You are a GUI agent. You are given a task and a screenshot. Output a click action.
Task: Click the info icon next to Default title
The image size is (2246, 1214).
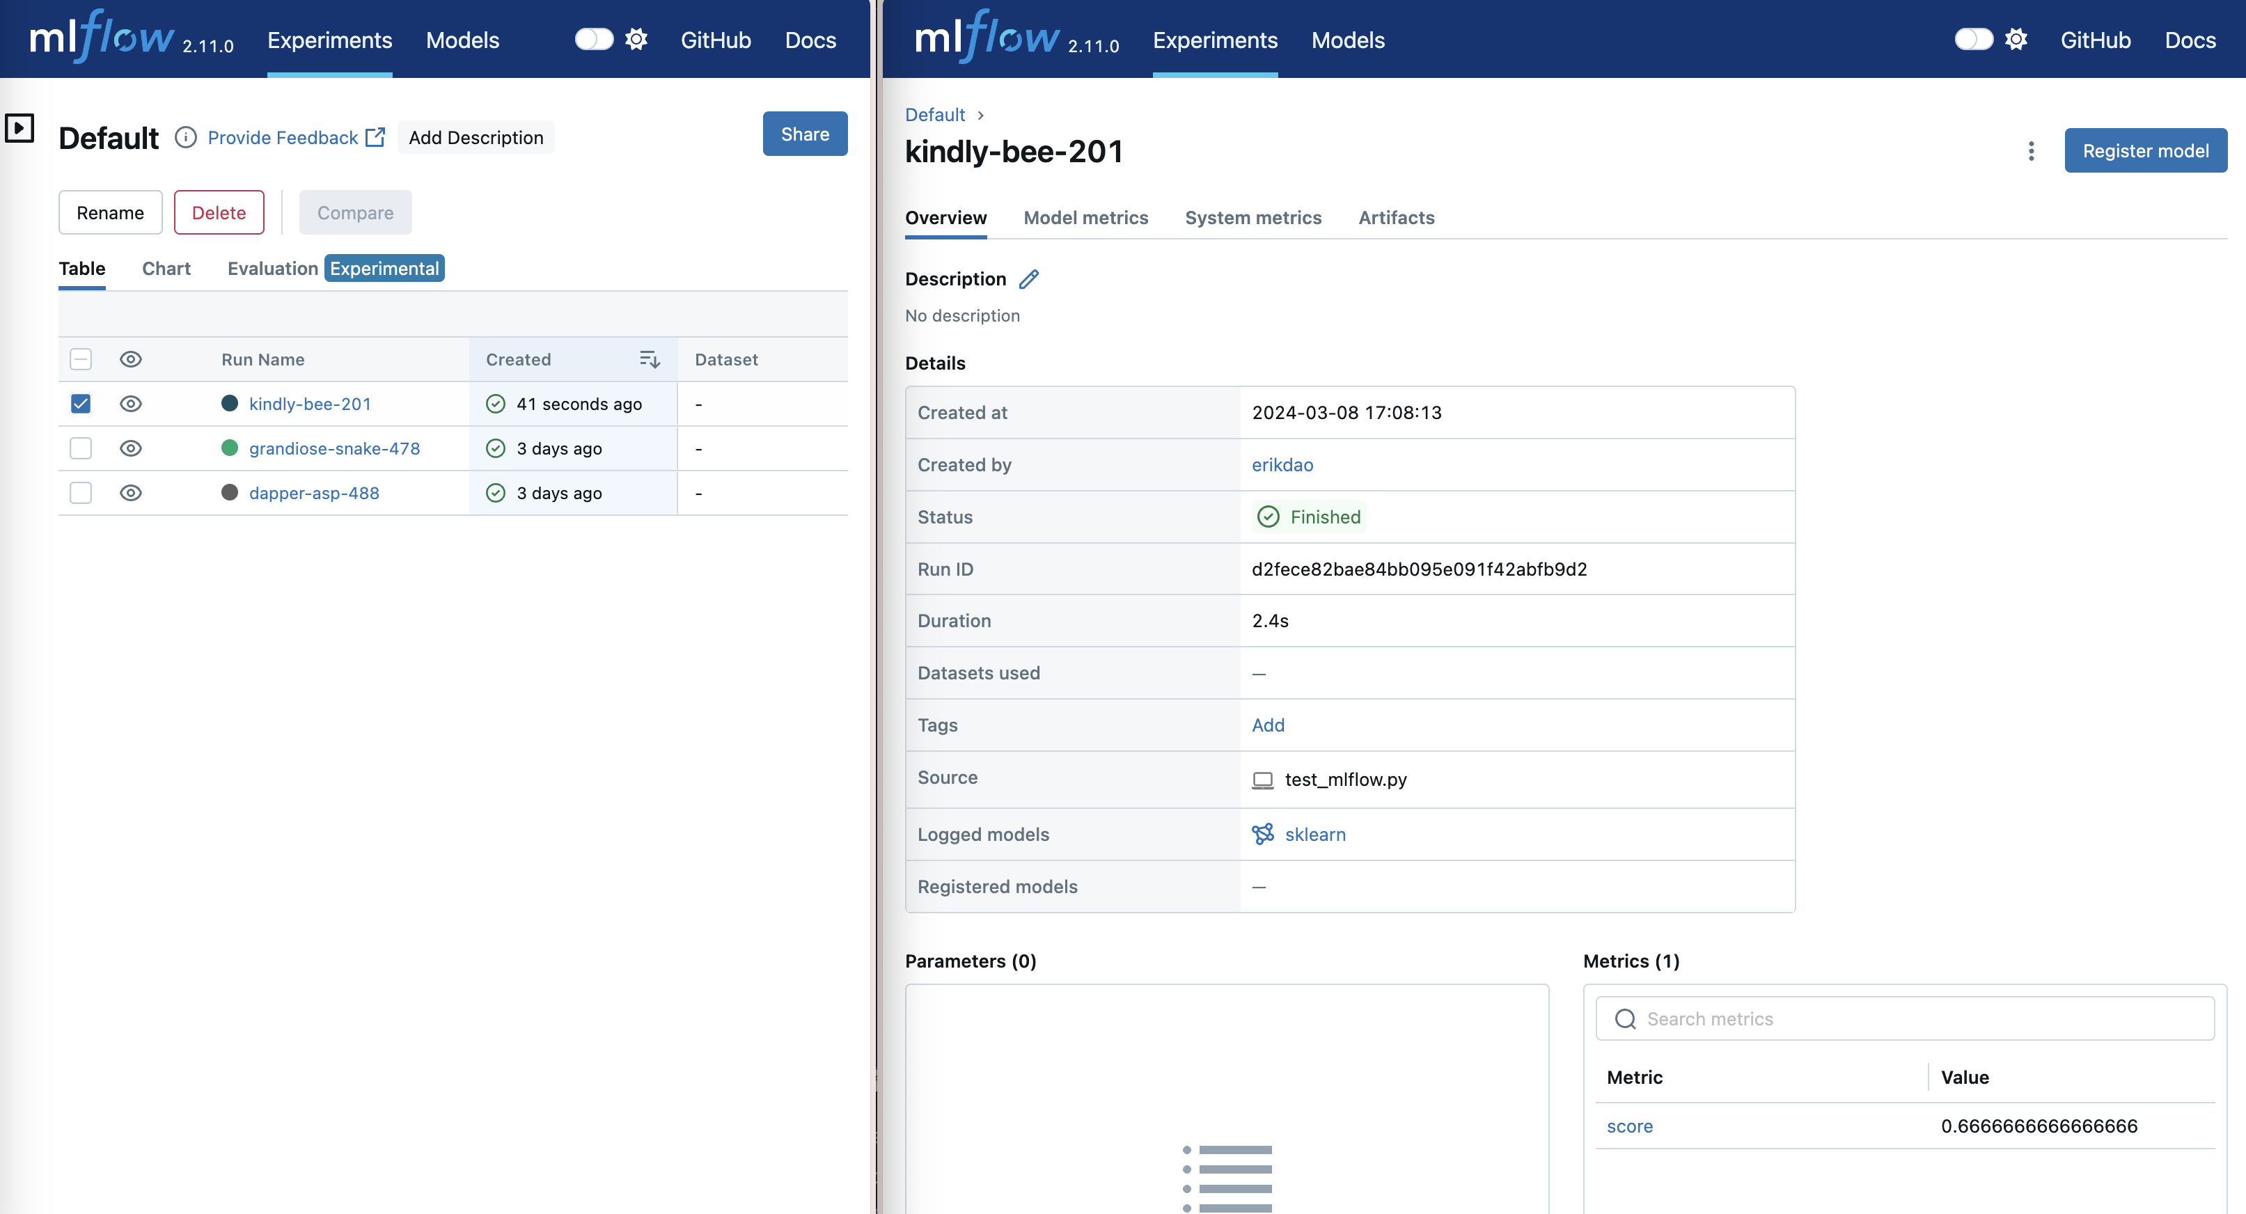[186, 138]
